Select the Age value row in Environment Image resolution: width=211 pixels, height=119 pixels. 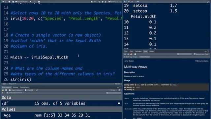click(62, 115)
